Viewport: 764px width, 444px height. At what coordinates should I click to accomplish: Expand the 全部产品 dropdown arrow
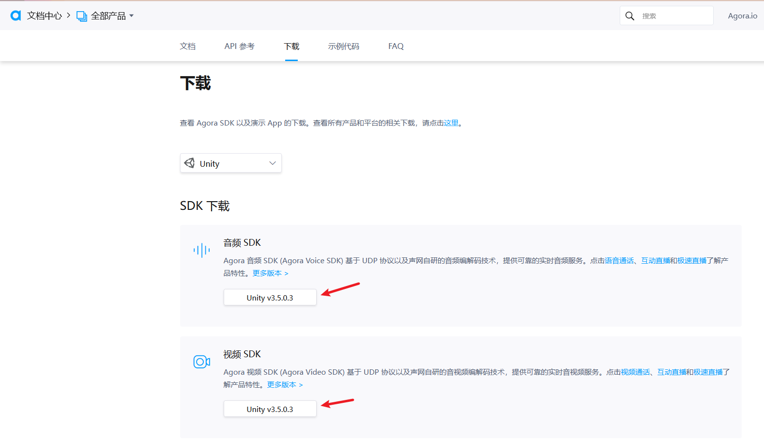tap(131, 16)
